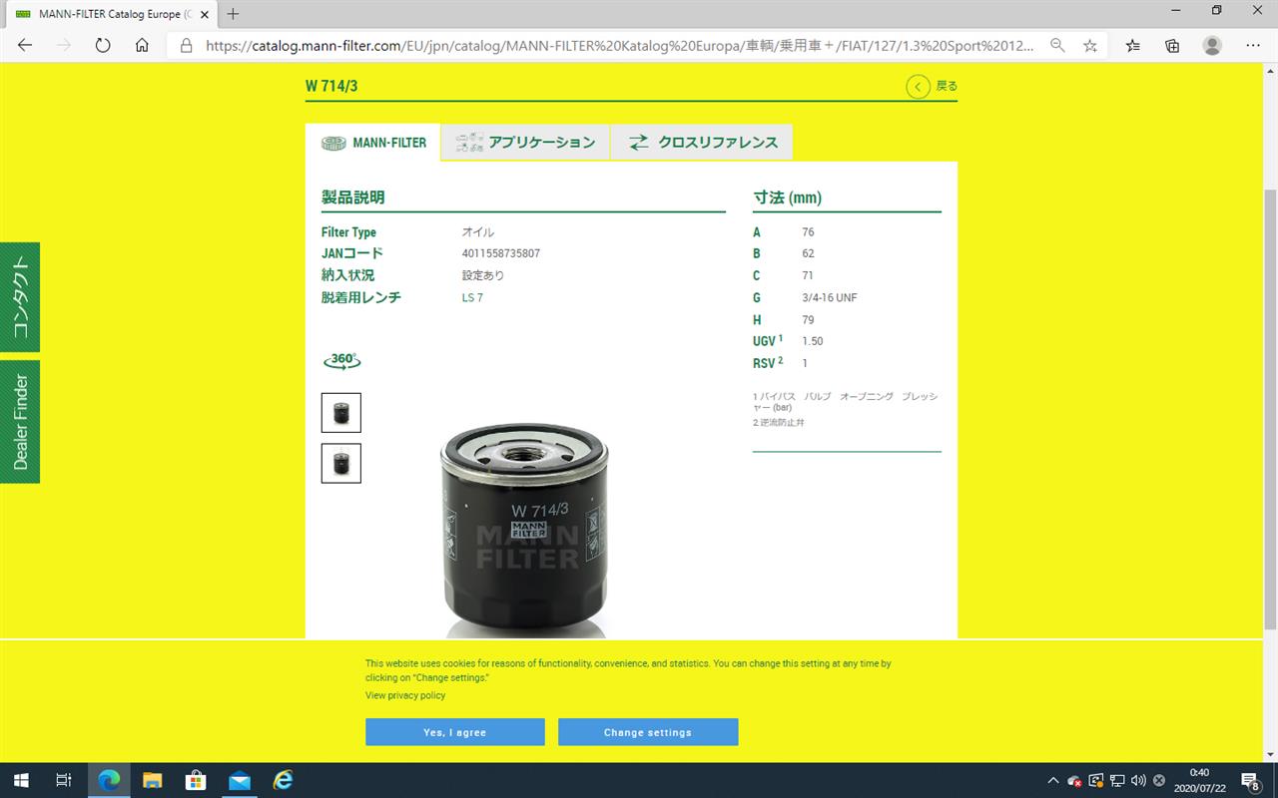Image resolution: width=1278 pixels, height=798 pixels.
Task: Open the Collections icon
Action: tap(1172, 45)
